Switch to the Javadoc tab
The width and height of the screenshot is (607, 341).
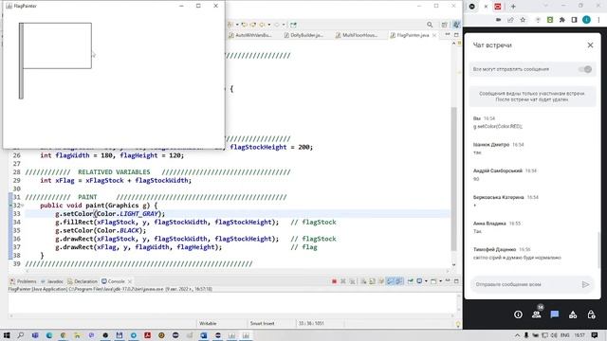tap(52, 281)
